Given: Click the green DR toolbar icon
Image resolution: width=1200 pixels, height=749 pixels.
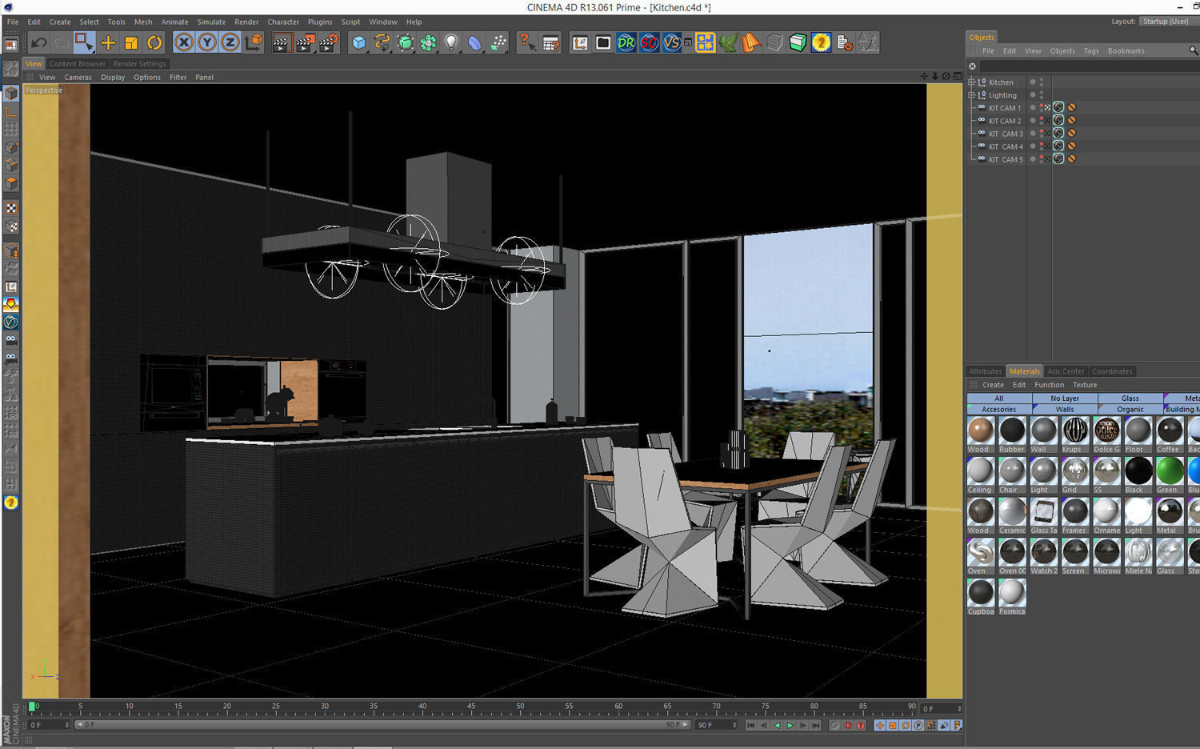Looking at the screenshot, I should point(626,42).
